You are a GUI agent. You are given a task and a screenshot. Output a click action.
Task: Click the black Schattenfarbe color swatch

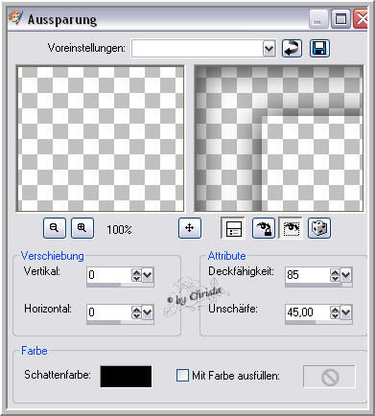(x=126, y=377)
